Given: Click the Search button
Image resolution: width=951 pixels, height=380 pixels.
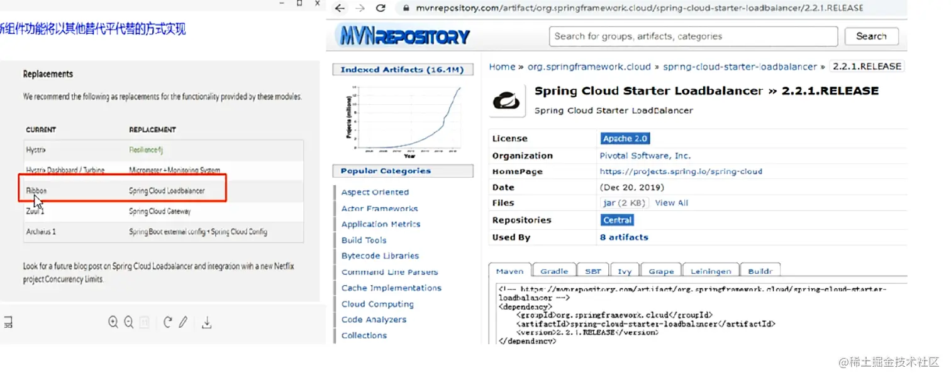Looking at the screenshot, I should [871, 36].
